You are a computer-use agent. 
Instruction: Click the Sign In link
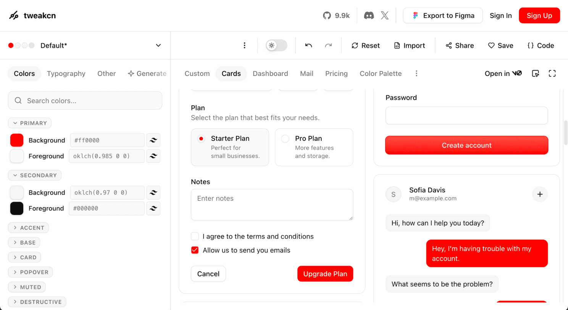501,16
